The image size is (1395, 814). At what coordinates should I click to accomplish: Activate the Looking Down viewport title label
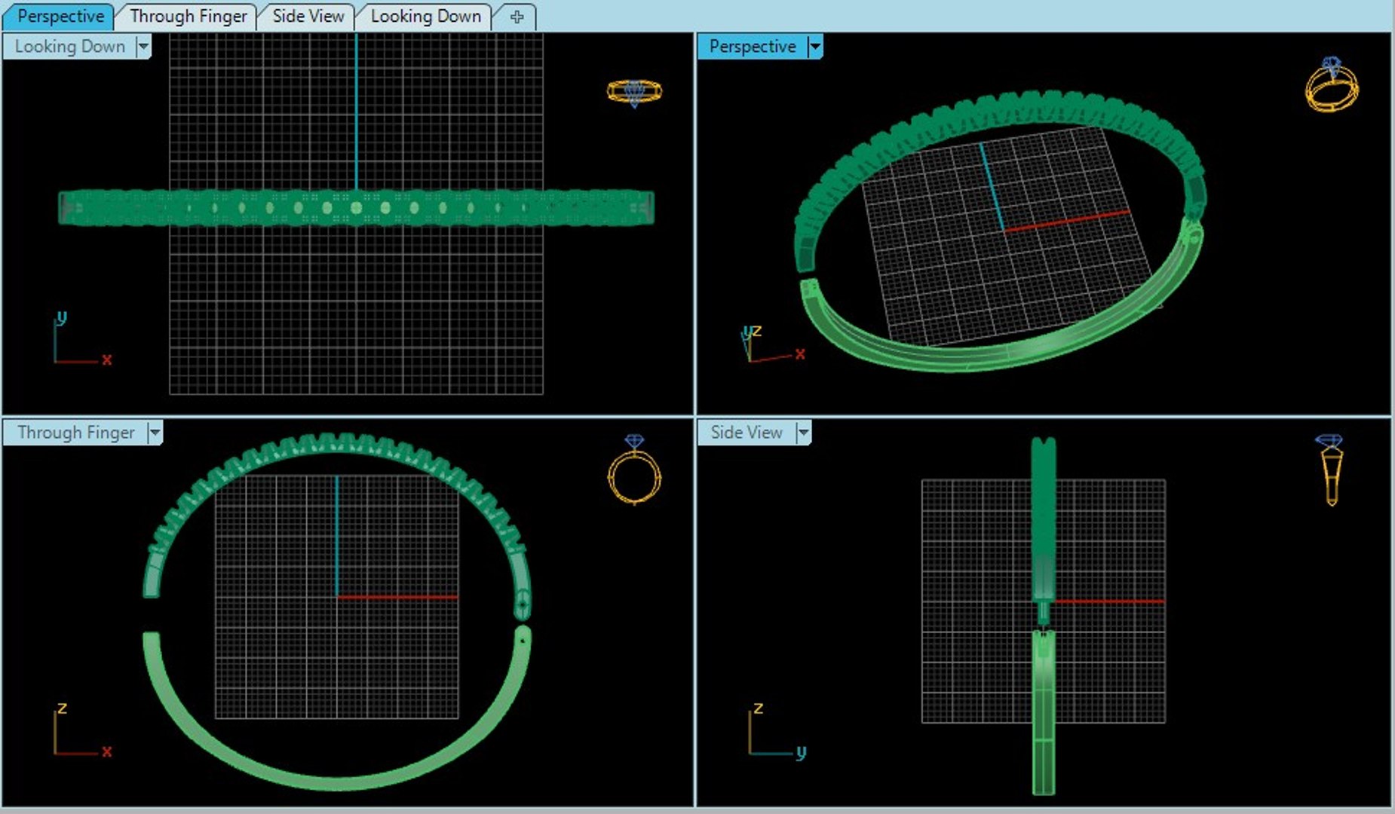[69, 47]
